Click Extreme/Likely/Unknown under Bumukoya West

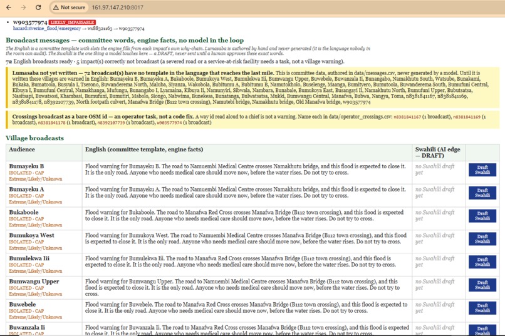point(36,248)
